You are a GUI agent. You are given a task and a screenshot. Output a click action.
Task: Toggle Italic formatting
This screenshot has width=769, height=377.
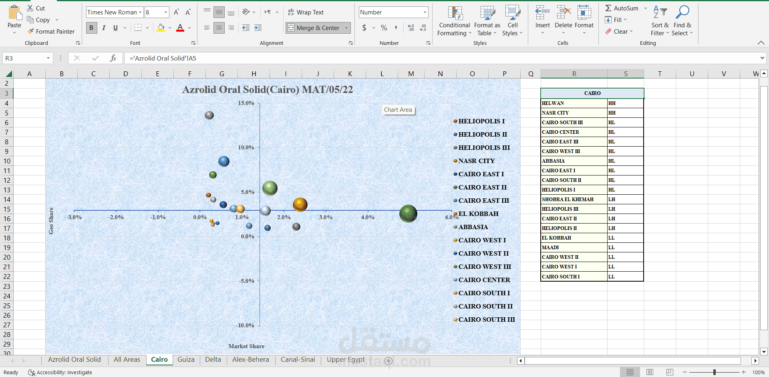tap(104, 28)
